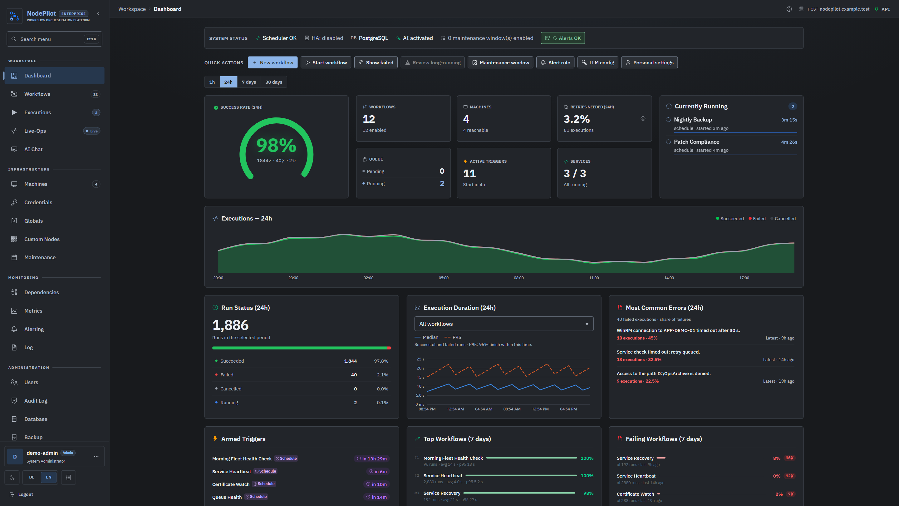Screen dimensions: 899x506
Task: Open LLM config quick action
Action: 597,62
